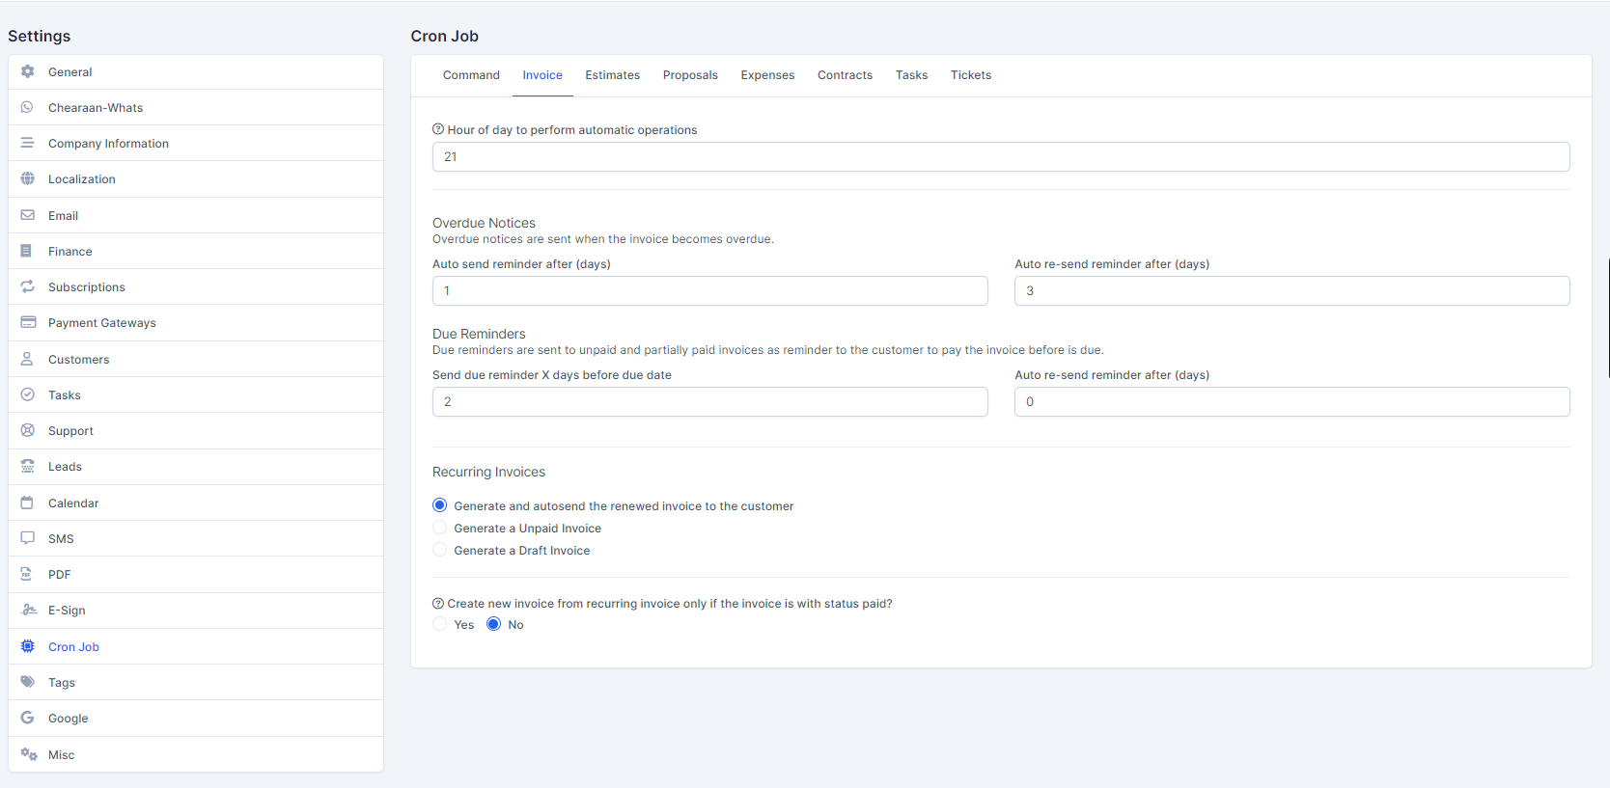Open Finance settings
1610x788 pixels.
click(70, 251)
